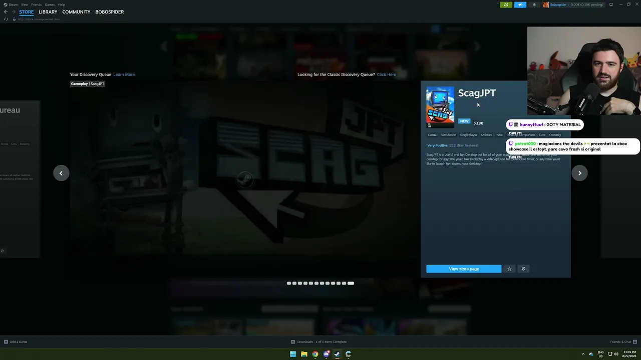Follow the Click Here classic queue link
Screen dimensions: 641x360
pos(386,74)
